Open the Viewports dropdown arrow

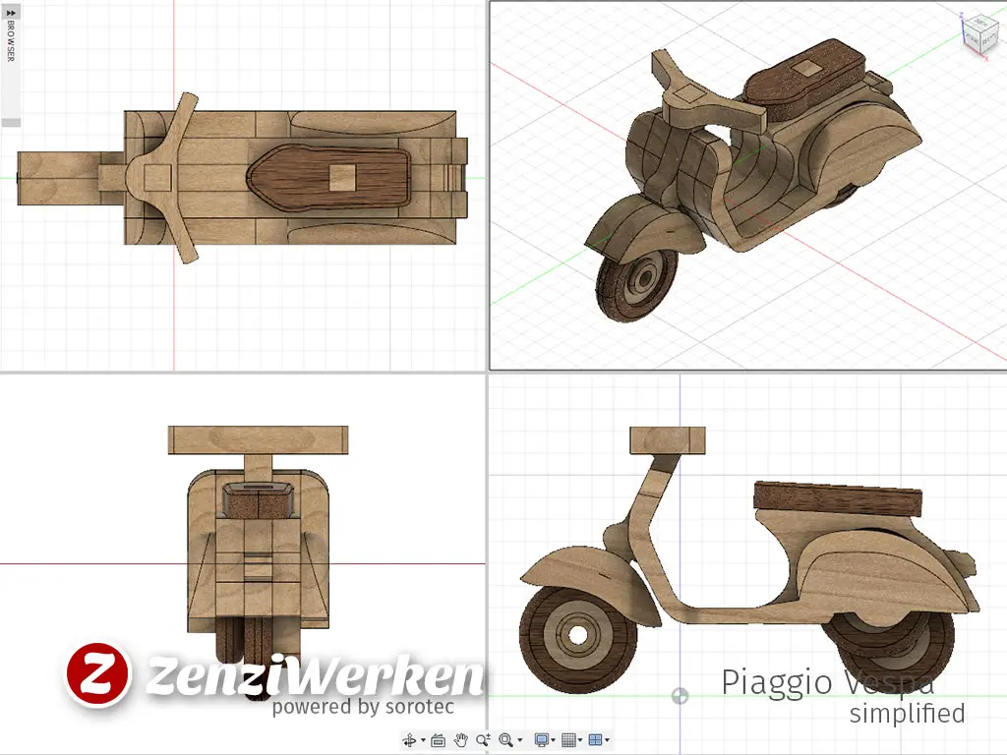(607, 740)
